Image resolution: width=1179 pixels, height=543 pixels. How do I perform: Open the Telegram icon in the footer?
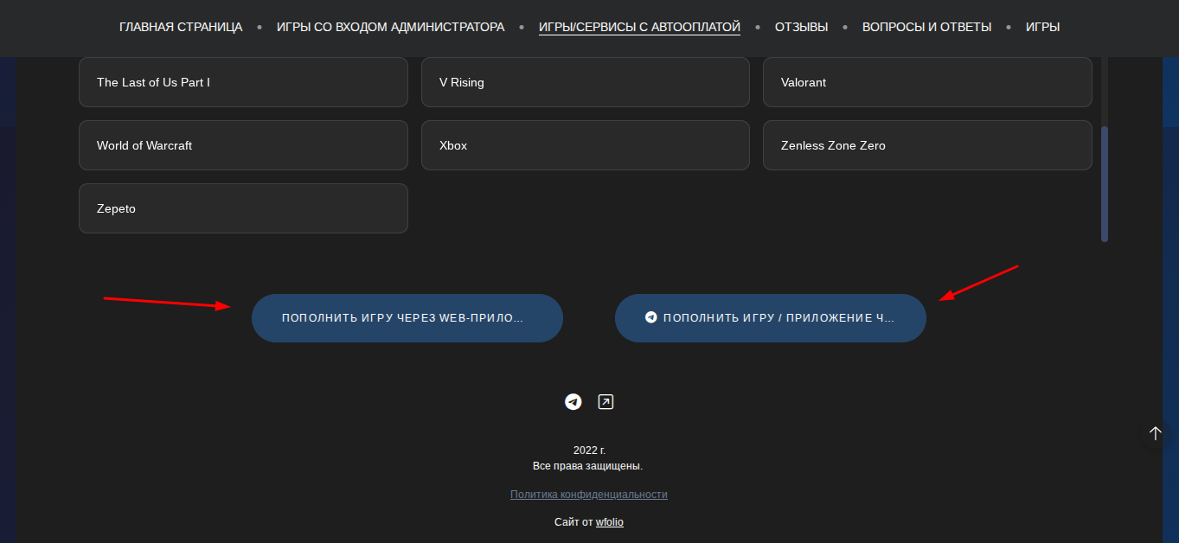(x=573, y=402)
